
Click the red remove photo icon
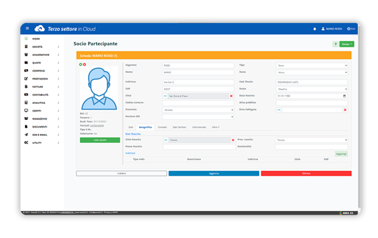(85, 64)
